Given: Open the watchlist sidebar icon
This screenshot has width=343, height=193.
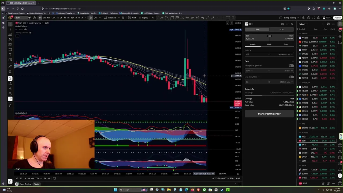Looking at the screenshot, I should pos(340,24).
